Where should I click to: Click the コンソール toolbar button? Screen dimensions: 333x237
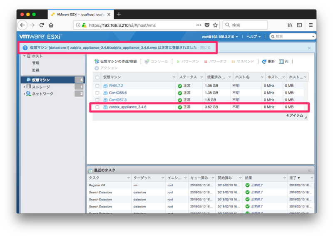click(x=157, y=62)
